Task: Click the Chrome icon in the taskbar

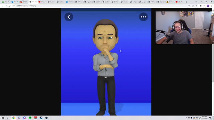Action: pos(14,118)
